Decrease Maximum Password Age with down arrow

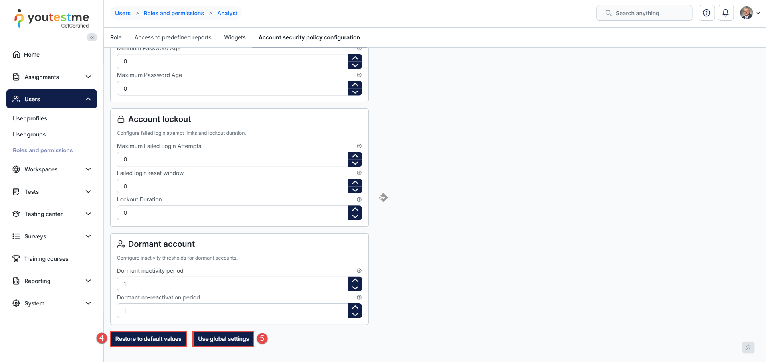click(x=355, y=92)
